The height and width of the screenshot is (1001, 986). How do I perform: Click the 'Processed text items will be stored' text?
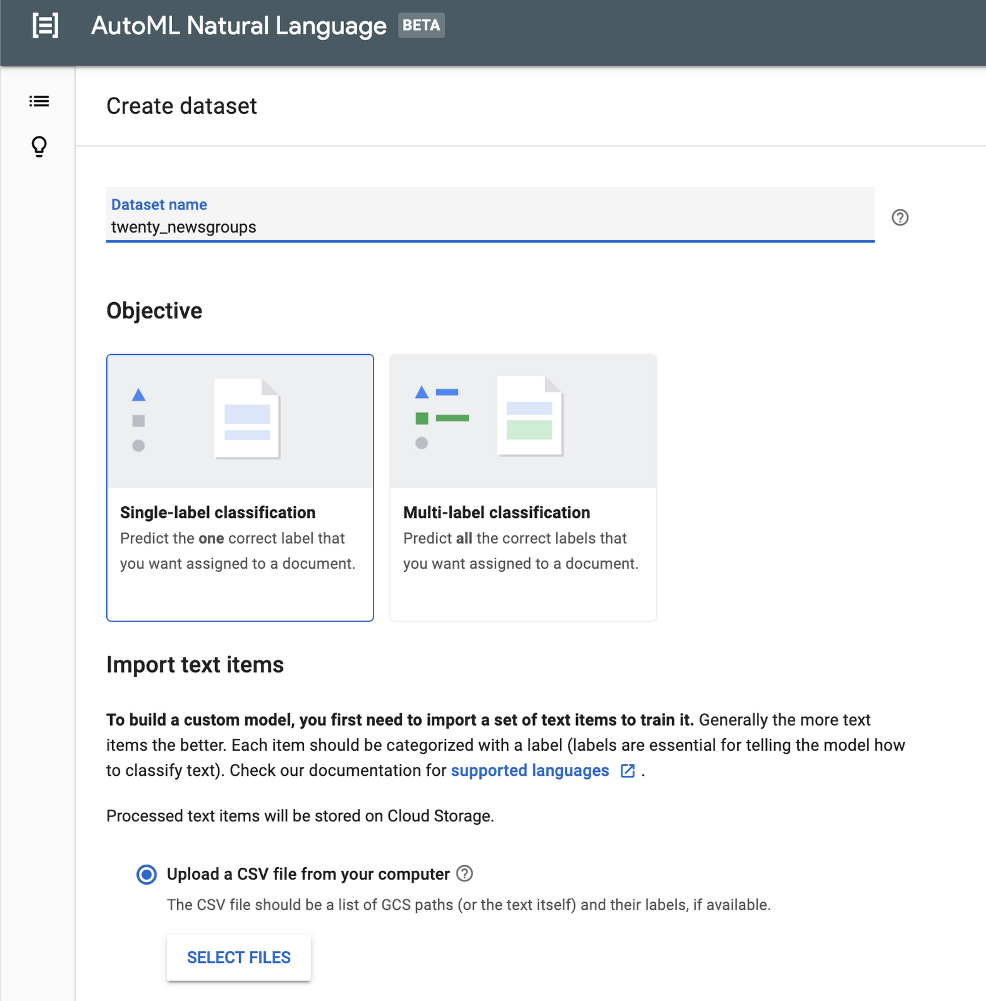[x=300, y=816]
